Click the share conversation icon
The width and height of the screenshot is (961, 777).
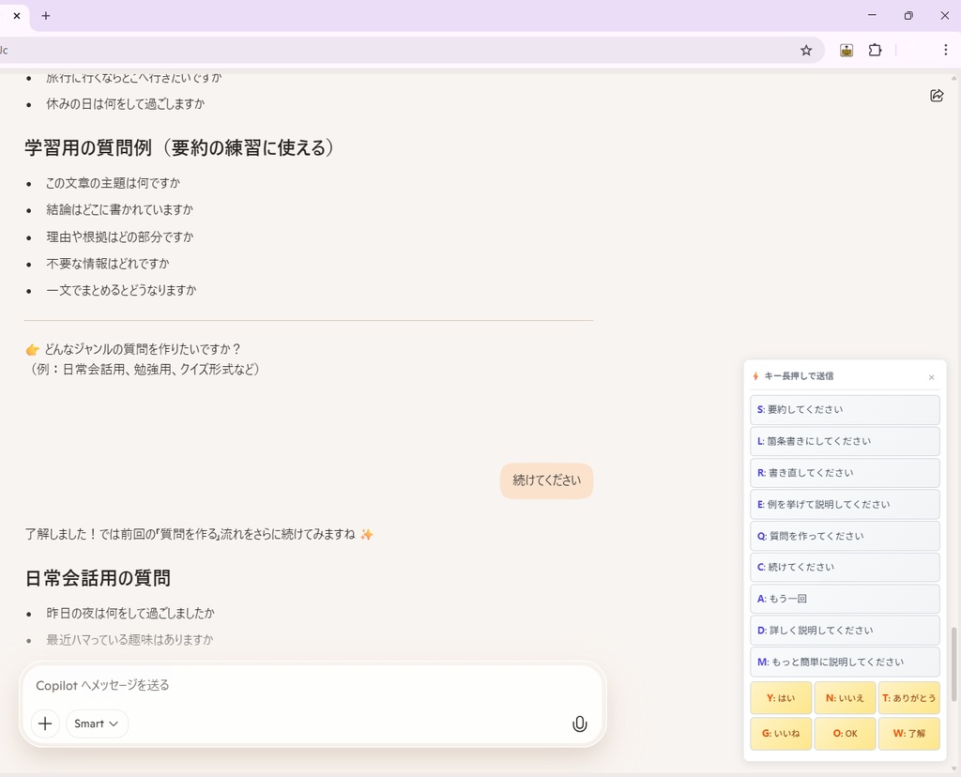pos(936,95)
